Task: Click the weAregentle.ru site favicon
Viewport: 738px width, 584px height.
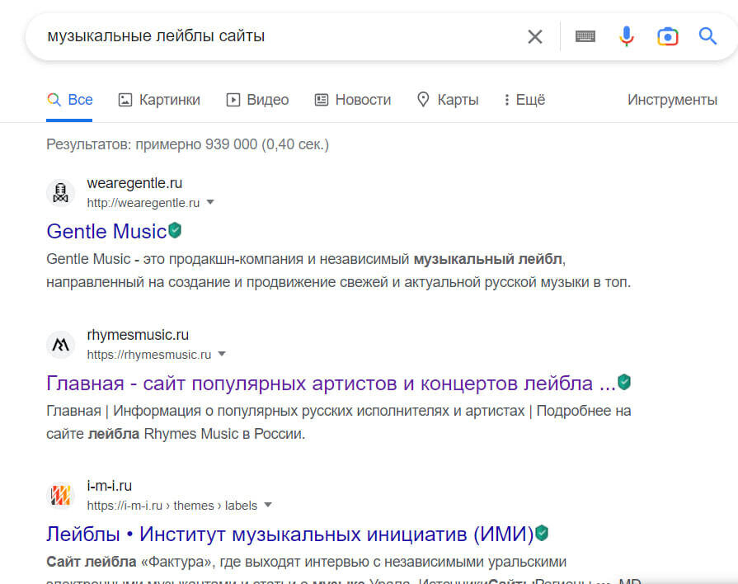Action: tap(60, 192)
